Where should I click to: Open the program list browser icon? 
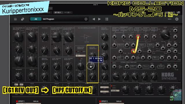pos(107,19)
